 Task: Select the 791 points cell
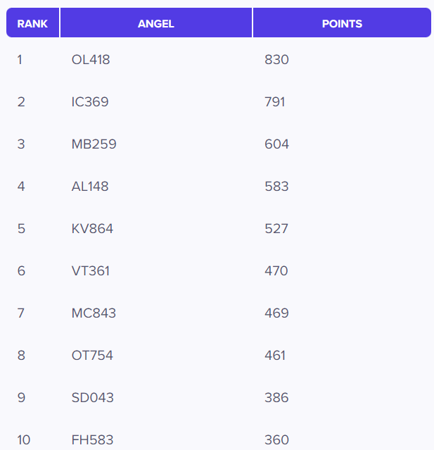[x=275, y=102]
